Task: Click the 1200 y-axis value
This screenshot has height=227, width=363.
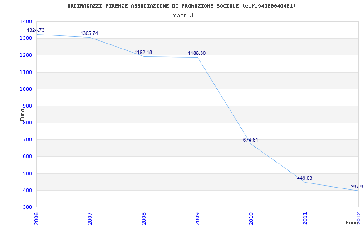Action: pyautogui.click(x=26, y=55)
